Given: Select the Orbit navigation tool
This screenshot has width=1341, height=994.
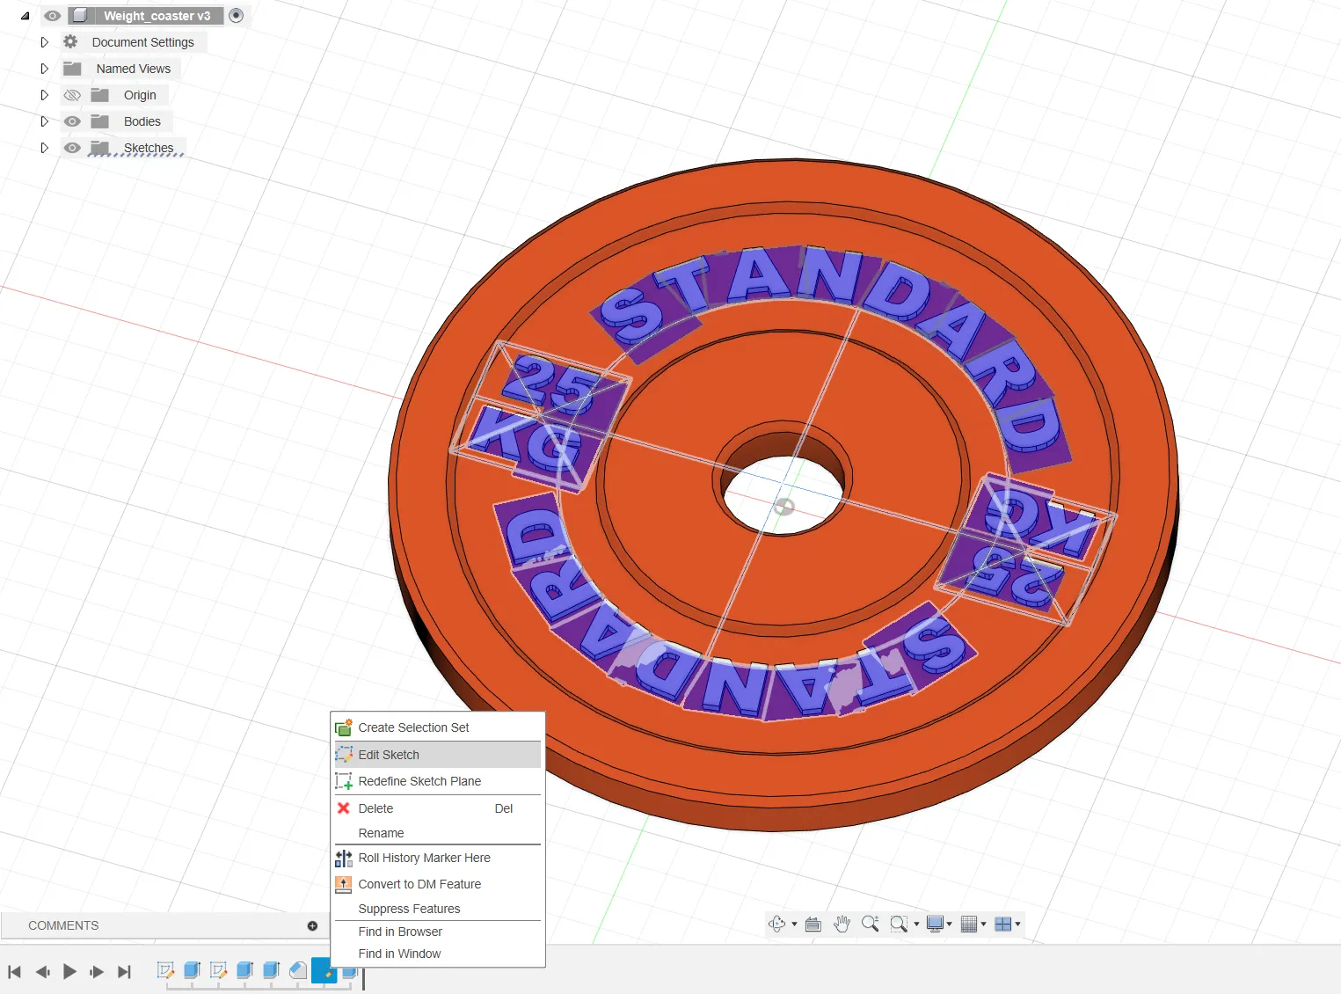Looking at the screenshot, I should tap(776, 924).
